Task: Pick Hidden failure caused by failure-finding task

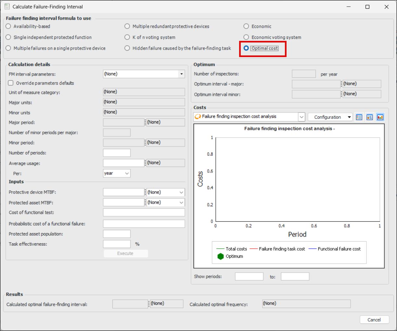Action: coord(127,48)
